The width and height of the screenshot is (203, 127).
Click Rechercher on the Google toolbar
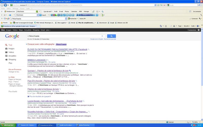(x=72, y=19)
